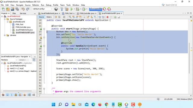Select FXMLController.java in project tree

pos(23,27)
